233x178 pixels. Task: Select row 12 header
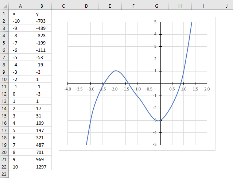tap(4, 94)
